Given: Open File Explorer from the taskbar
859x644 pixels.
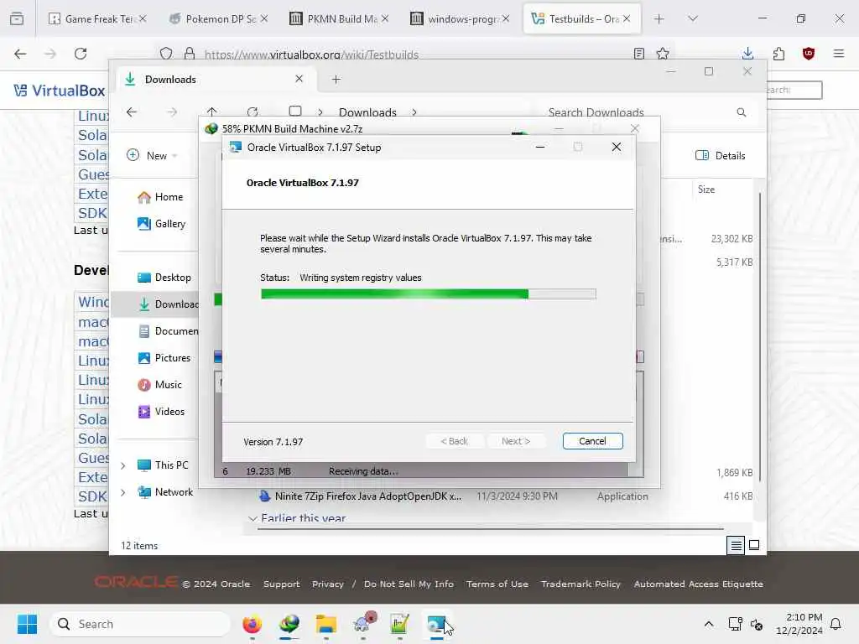Looking at the screenshot, I should [x=326, y=624].
